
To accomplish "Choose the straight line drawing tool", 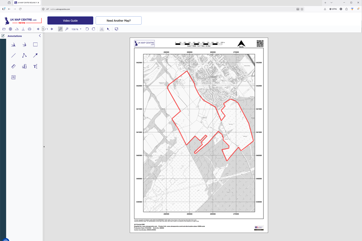I will tap(13, 55).
